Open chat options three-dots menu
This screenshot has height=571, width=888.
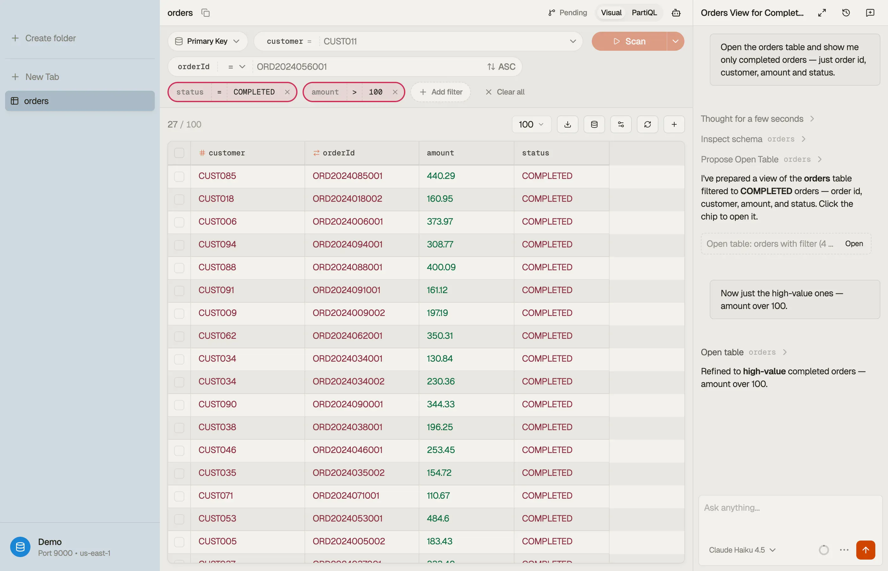(x=844, y=550)
